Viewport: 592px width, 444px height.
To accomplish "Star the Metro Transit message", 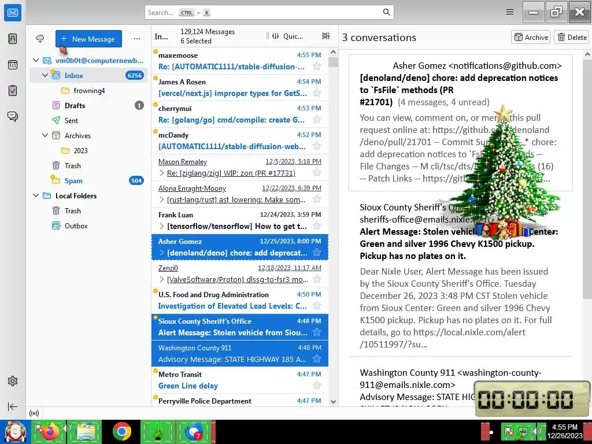I will (x=317, y=386).
